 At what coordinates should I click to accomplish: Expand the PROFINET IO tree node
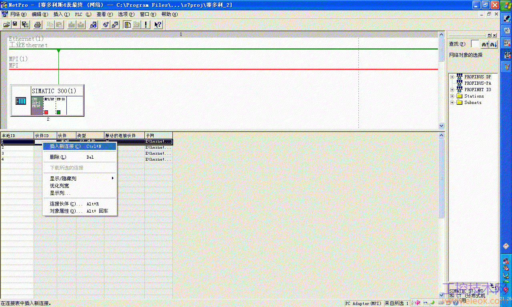(452, 90)
